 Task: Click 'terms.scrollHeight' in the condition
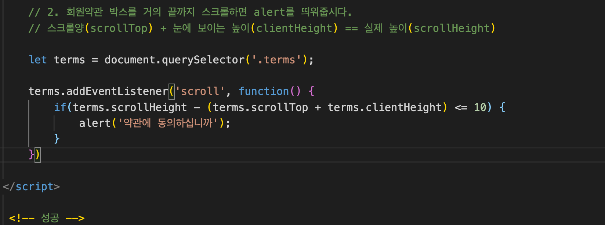tap(130, 107)
